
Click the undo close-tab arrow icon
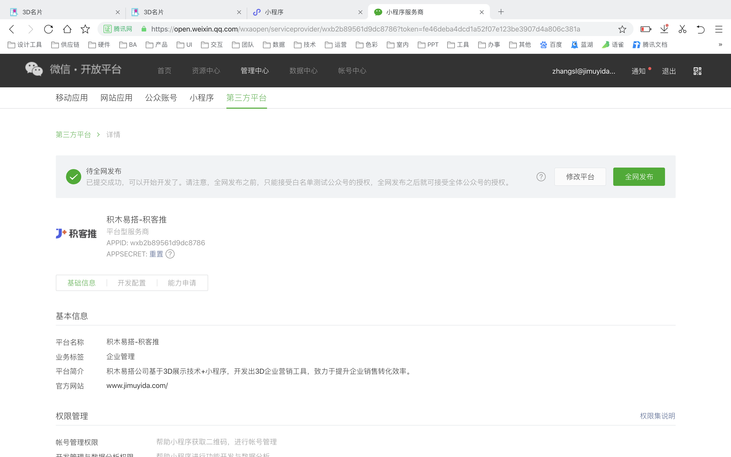tap(701, 29)
